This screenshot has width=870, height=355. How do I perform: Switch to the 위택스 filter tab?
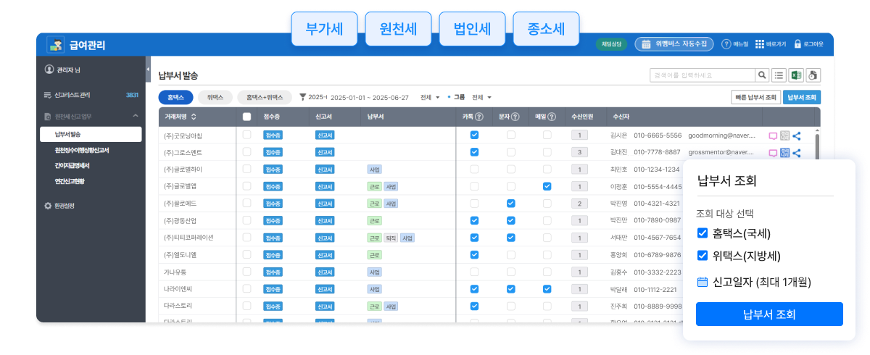coord(215,97)
